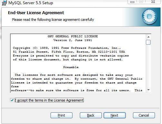Minimize the setup window
This screenshot has height=124, width=162.
point(132,2)
